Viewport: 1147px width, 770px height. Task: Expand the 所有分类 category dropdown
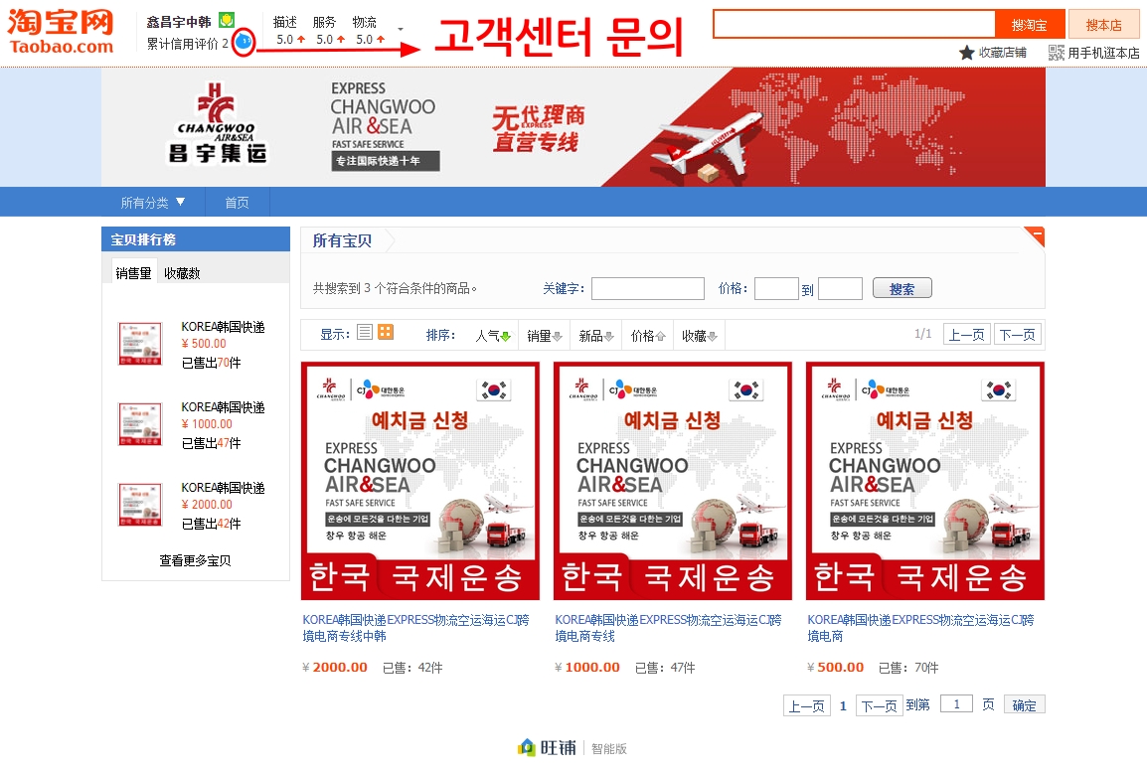[153, 203]
